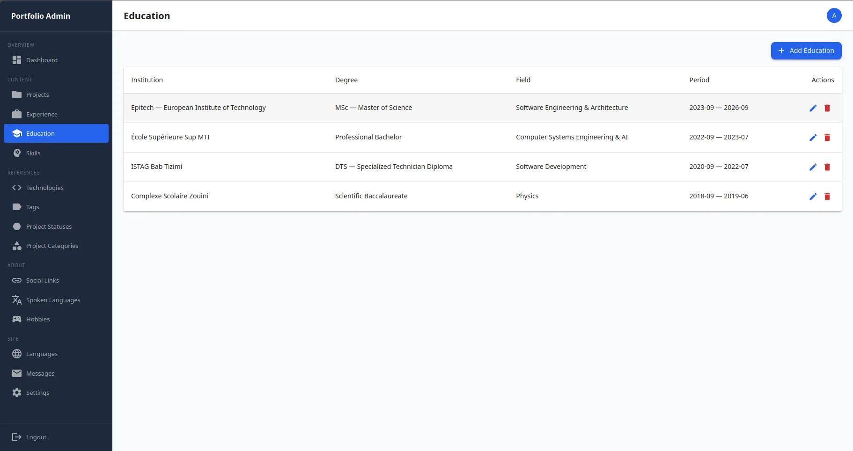Click the Dashboard grid icon

17,60
